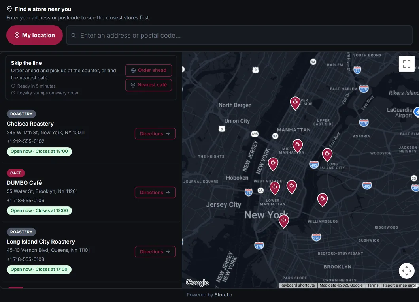Viewport: 419px width, 302px height.
Task: Select the store pin above Williamsburg
Action: point(322,199)
